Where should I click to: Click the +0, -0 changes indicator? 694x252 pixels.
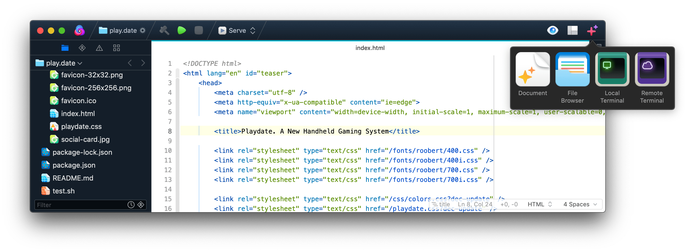509,204
